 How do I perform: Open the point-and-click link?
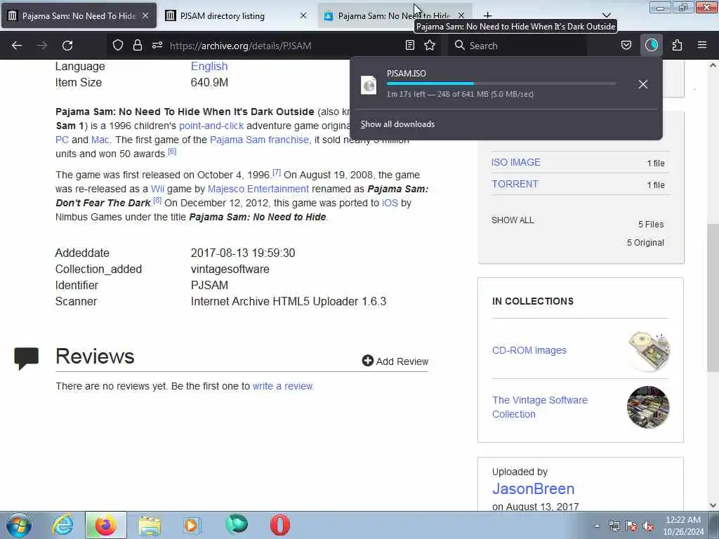tap(211, 126)
